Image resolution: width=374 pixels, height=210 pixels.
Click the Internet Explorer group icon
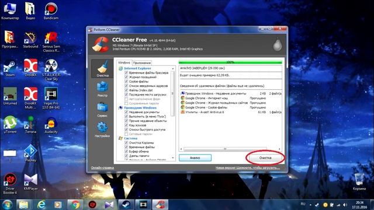tap(121, 68)
